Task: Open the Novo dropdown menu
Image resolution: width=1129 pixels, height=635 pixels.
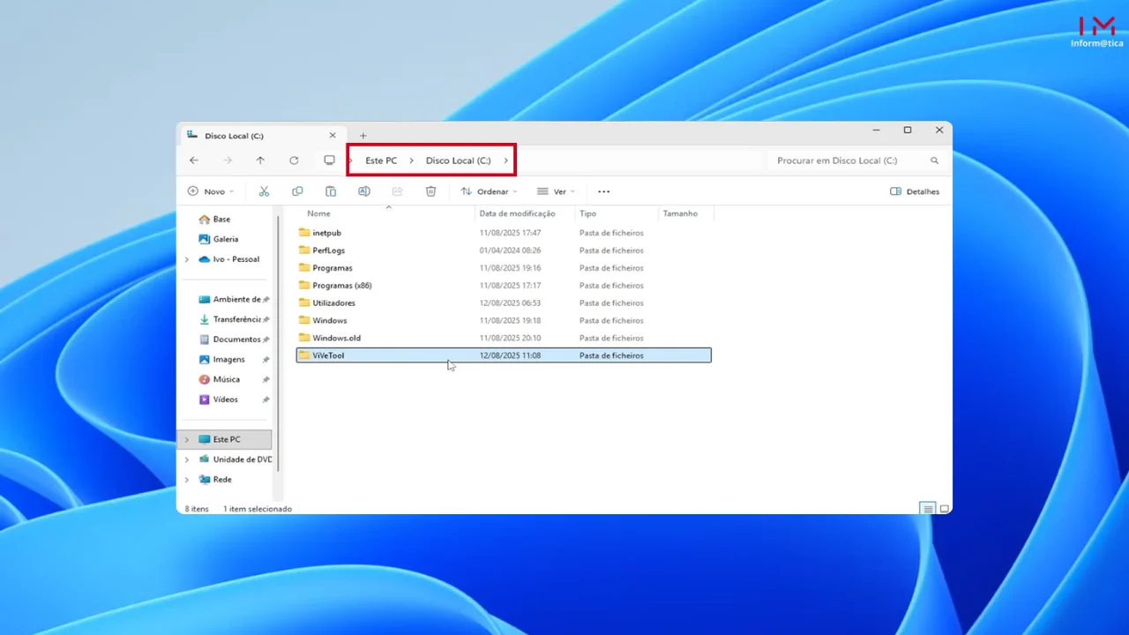Action: 211,191
